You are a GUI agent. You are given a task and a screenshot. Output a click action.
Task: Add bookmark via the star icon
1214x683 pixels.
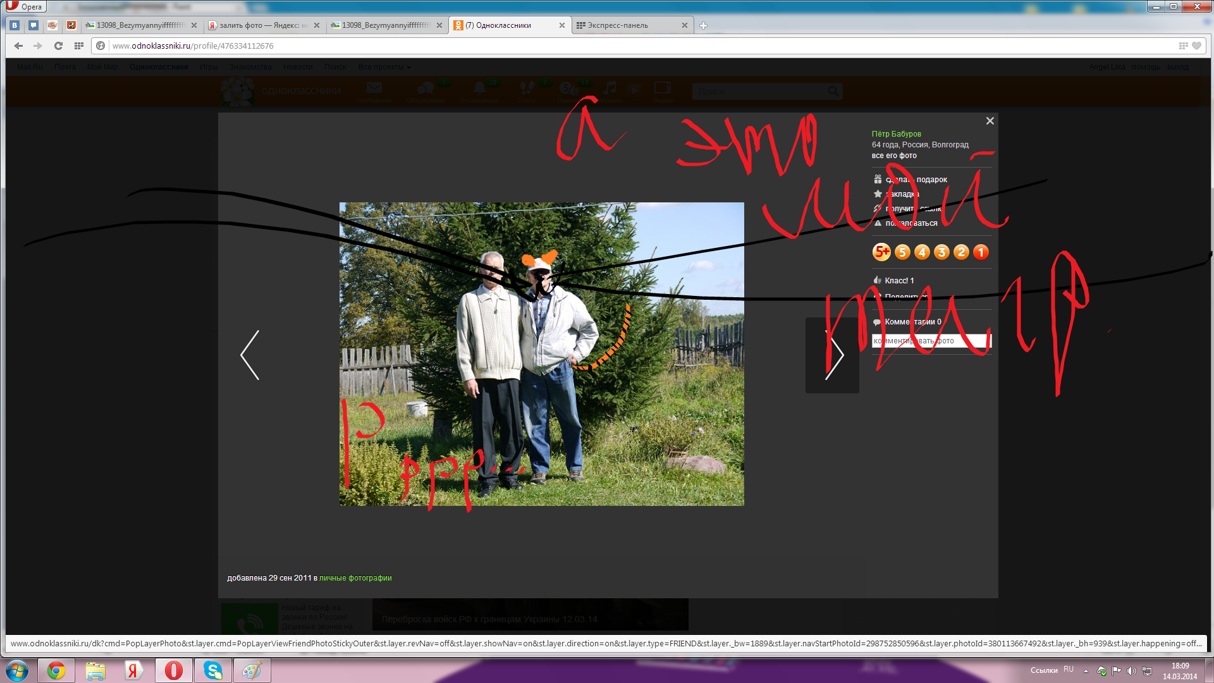[x=878, y=194]
